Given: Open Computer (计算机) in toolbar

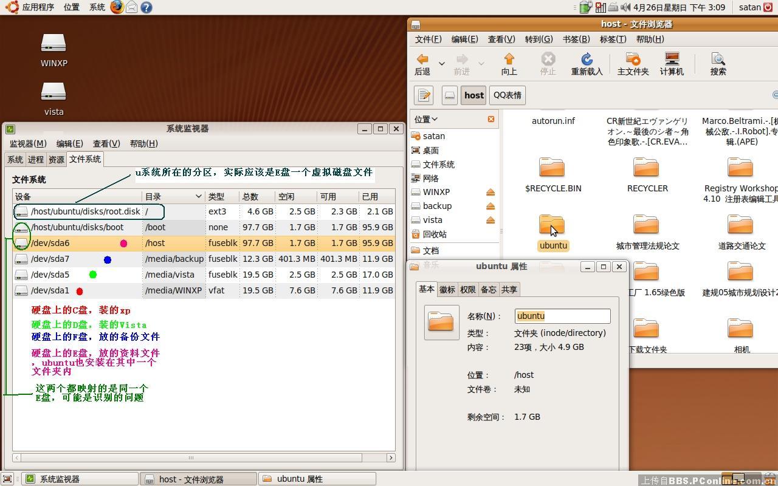Looking at the screenshot, I should [x=672, y=60].
